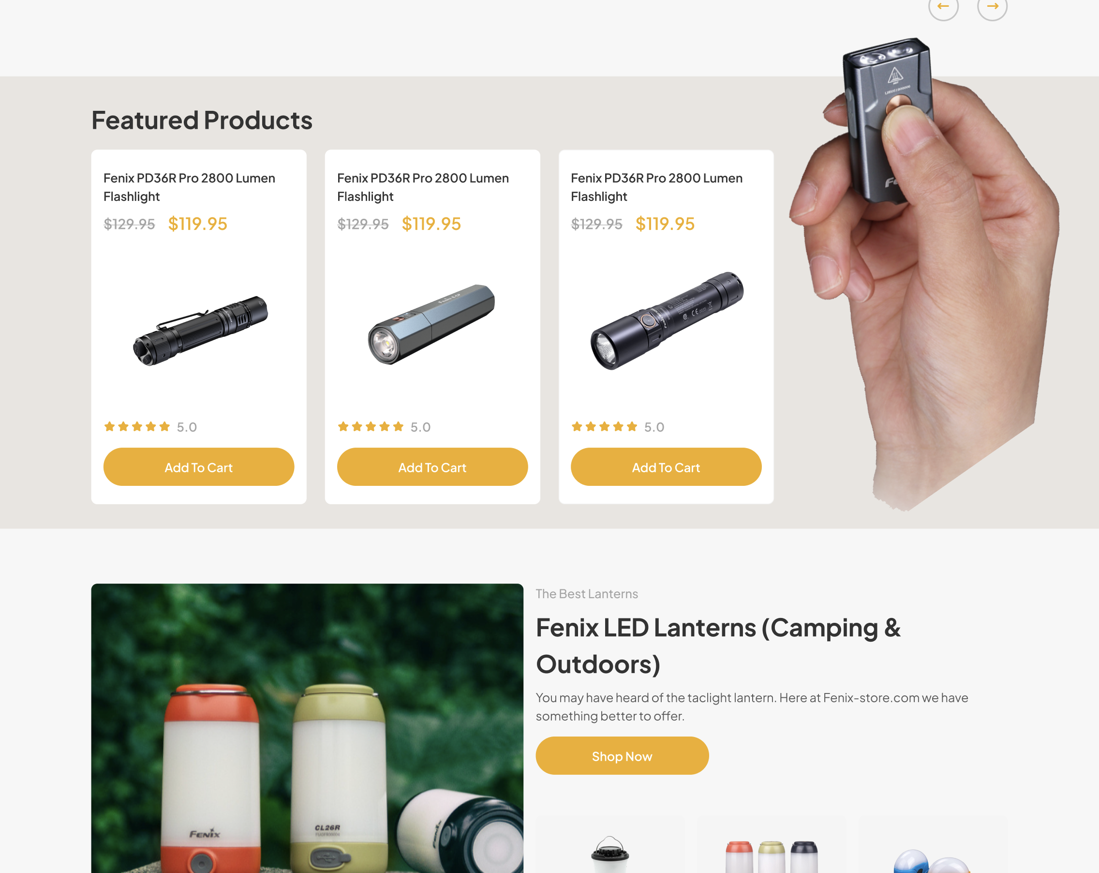Open the Shop Now lanterns button
1099x873 pixels.
(622, 756)
